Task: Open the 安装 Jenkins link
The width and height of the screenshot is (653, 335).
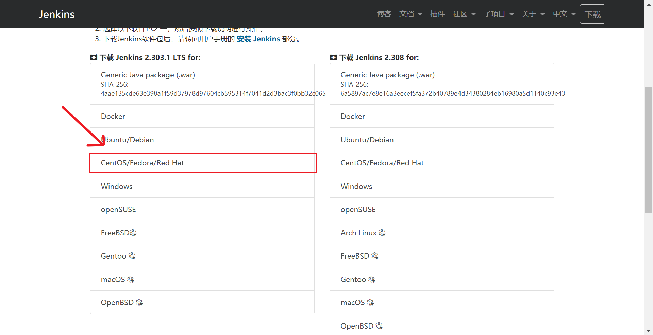Action: pos(258,39)
